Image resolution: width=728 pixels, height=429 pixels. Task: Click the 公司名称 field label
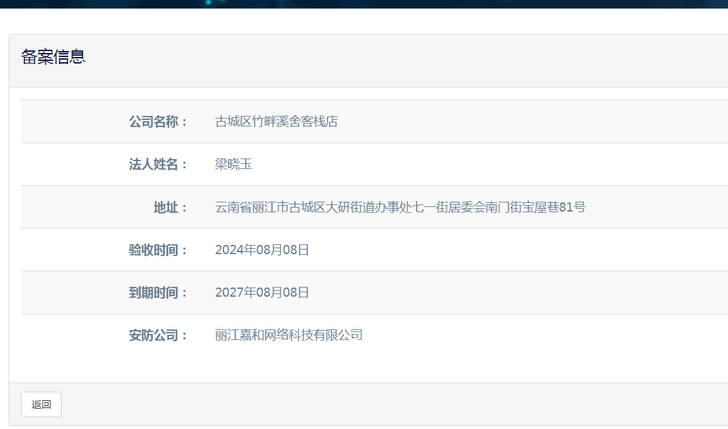(158, 122)
